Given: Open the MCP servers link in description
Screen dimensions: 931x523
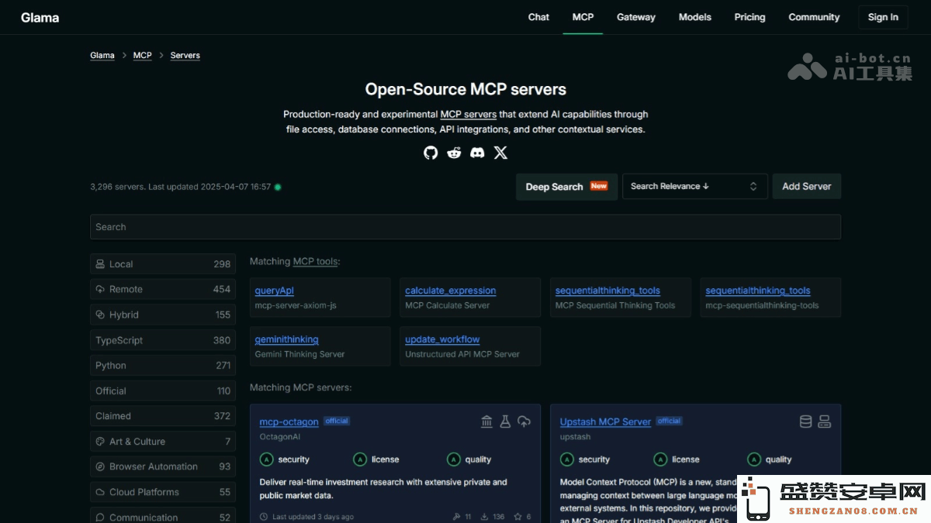Looking at the screenshot, I should (468, 114).
